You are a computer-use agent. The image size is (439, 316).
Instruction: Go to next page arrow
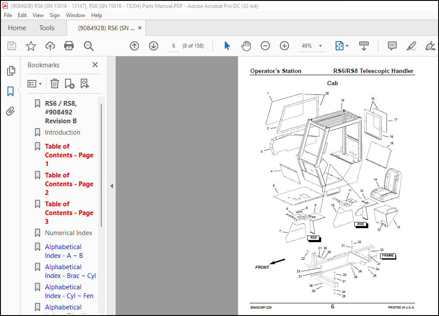154,46
